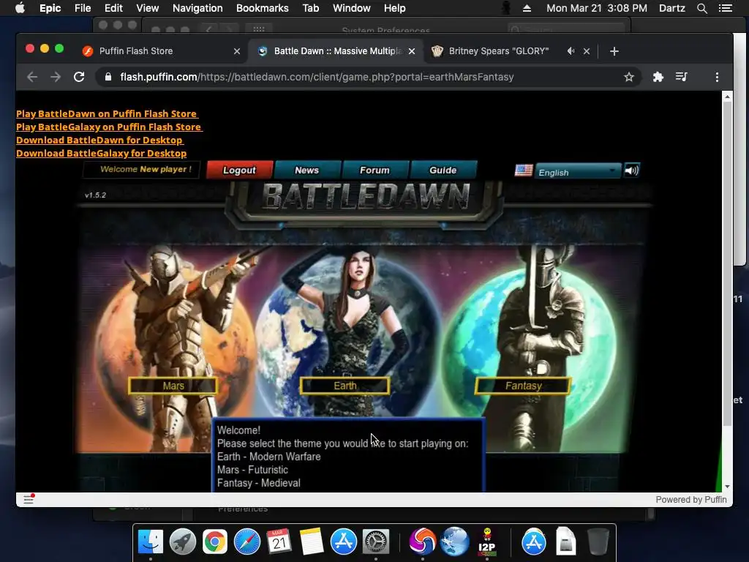Open Calendar in the Dock

(x=279, y=542)
